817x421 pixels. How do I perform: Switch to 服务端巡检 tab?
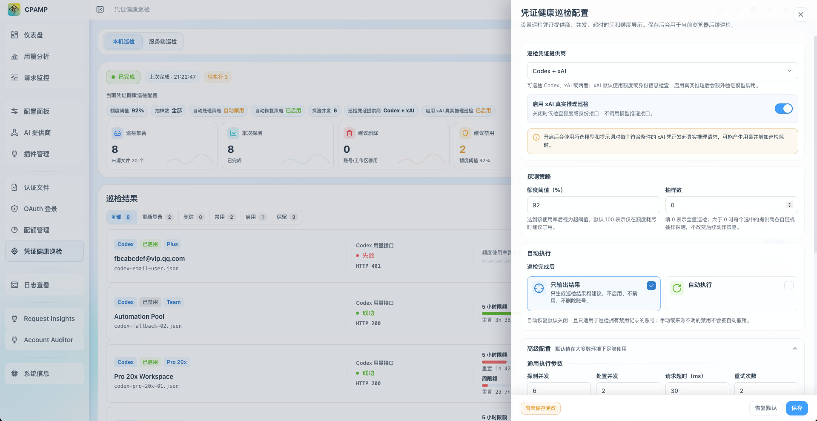[163, 41]
